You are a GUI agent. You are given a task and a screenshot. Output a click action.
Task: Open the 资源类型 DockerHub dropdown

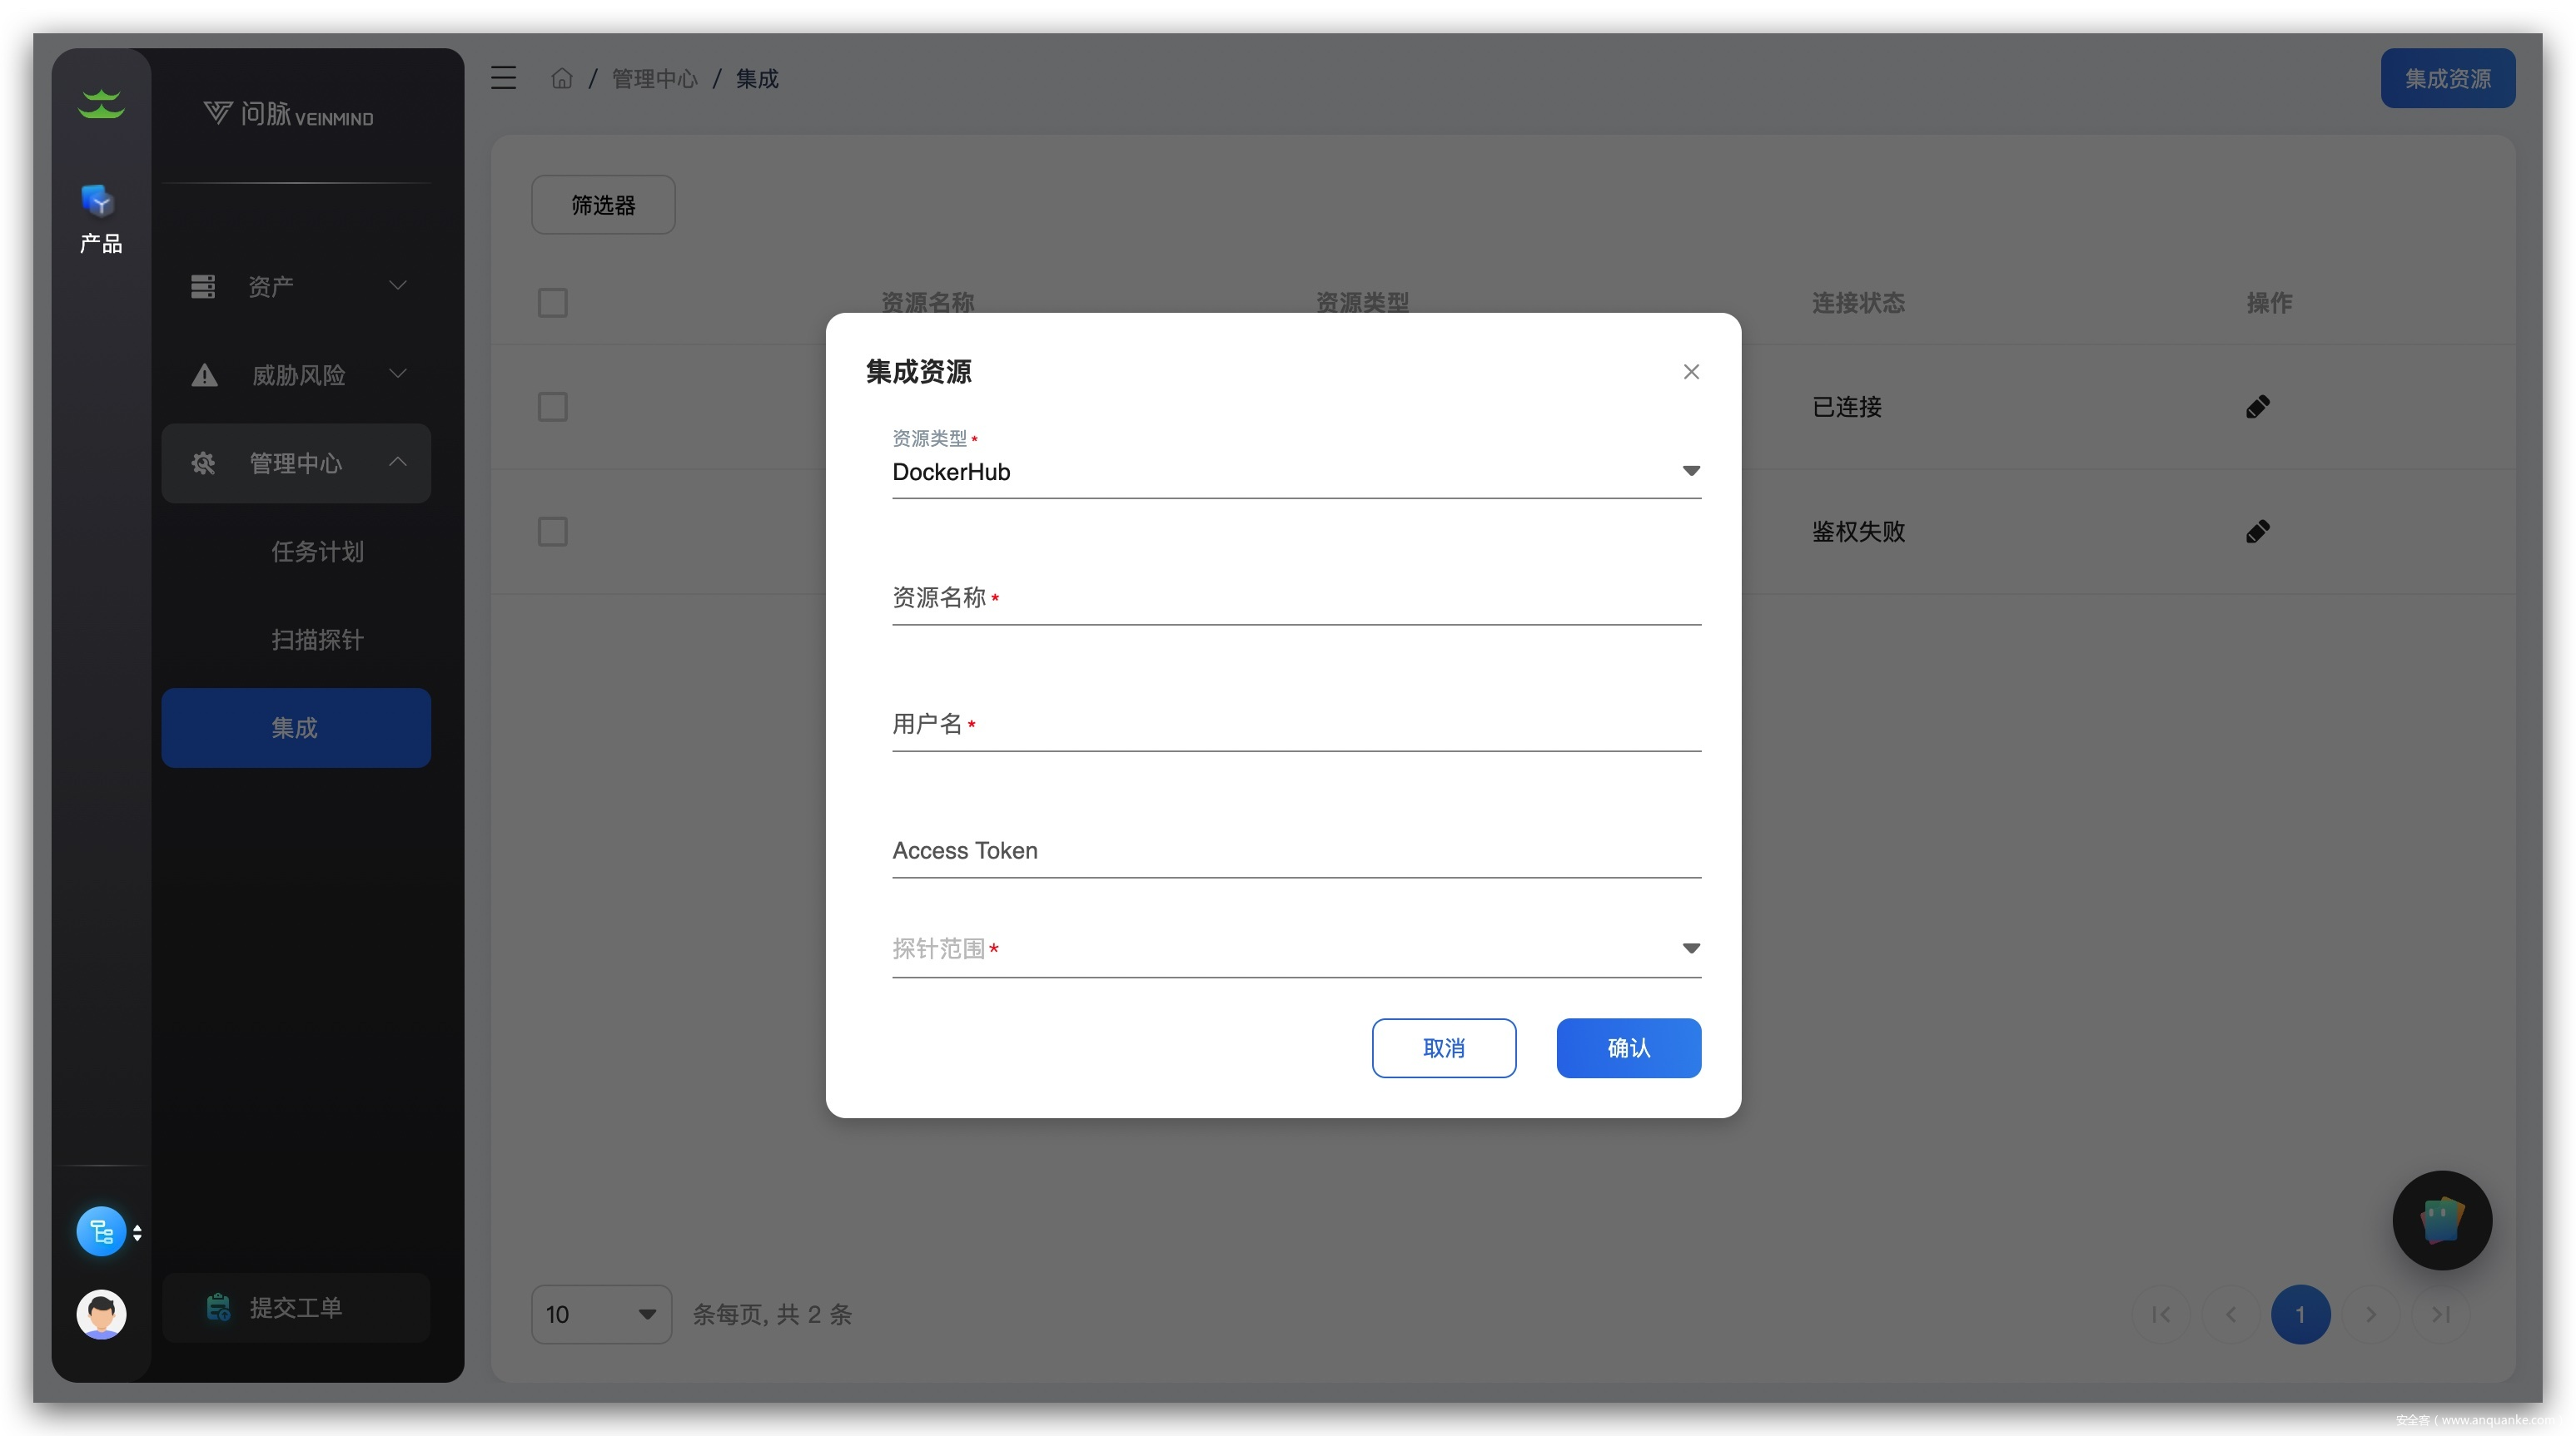click(x=1295, y=472)
